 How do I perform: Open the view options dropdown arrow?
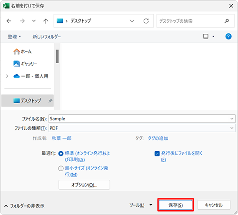pyautogui.click(x=213, y=37)
